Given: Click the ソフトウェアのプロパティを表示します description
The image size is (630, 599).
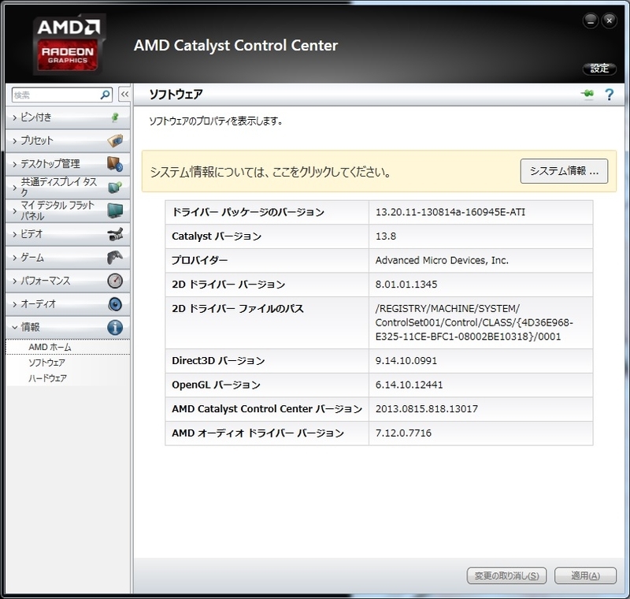Looking at the screenshot, I should pyautogui.click(x=216, y=121).
